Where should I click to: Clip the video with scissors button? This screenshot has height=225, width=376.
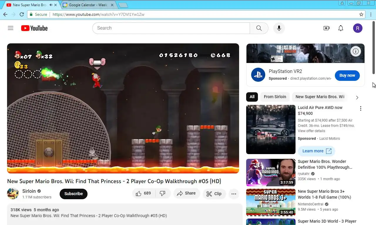tap(214, 194)
